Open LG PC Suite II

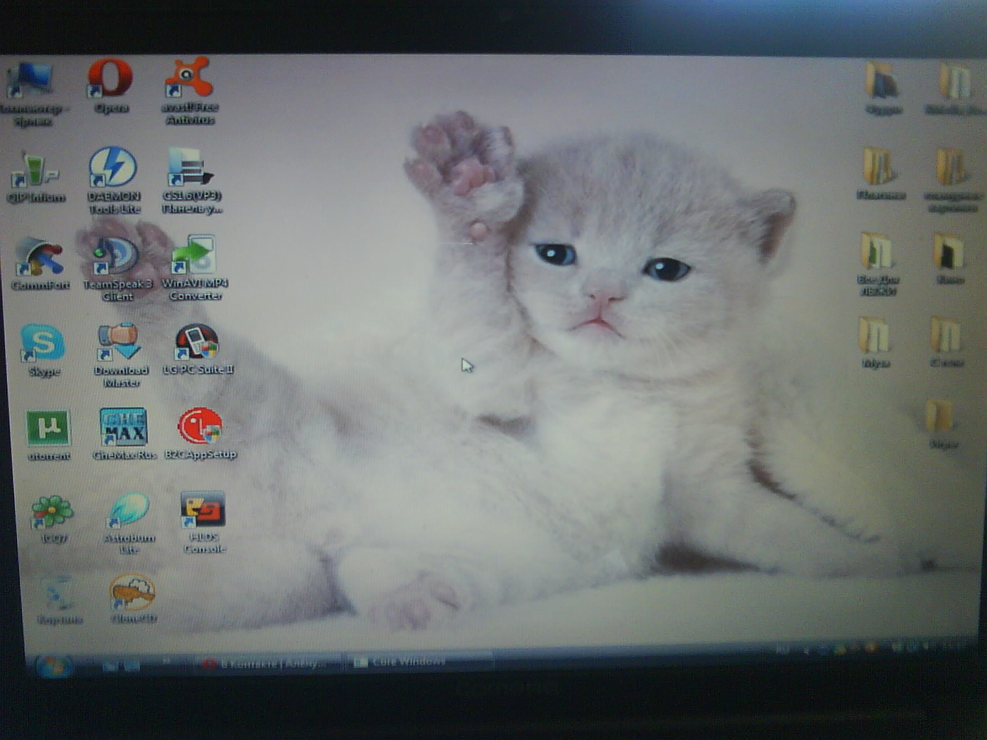point(197,342)
